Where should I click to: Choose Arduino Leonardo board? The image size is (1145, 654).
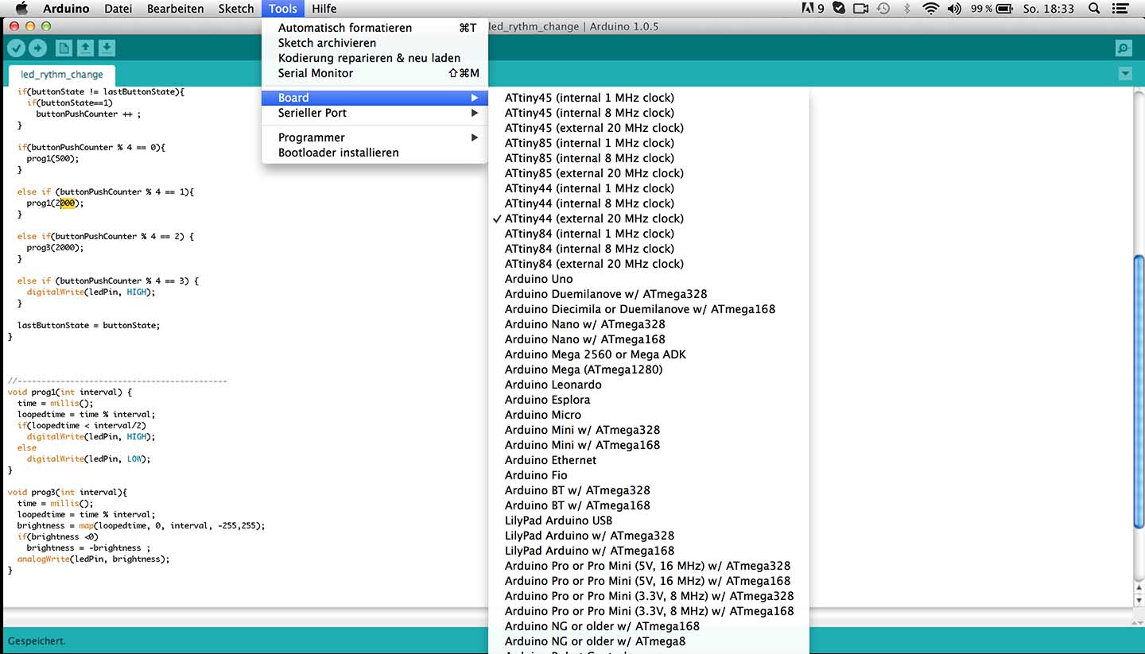click(x=649, y=385)
